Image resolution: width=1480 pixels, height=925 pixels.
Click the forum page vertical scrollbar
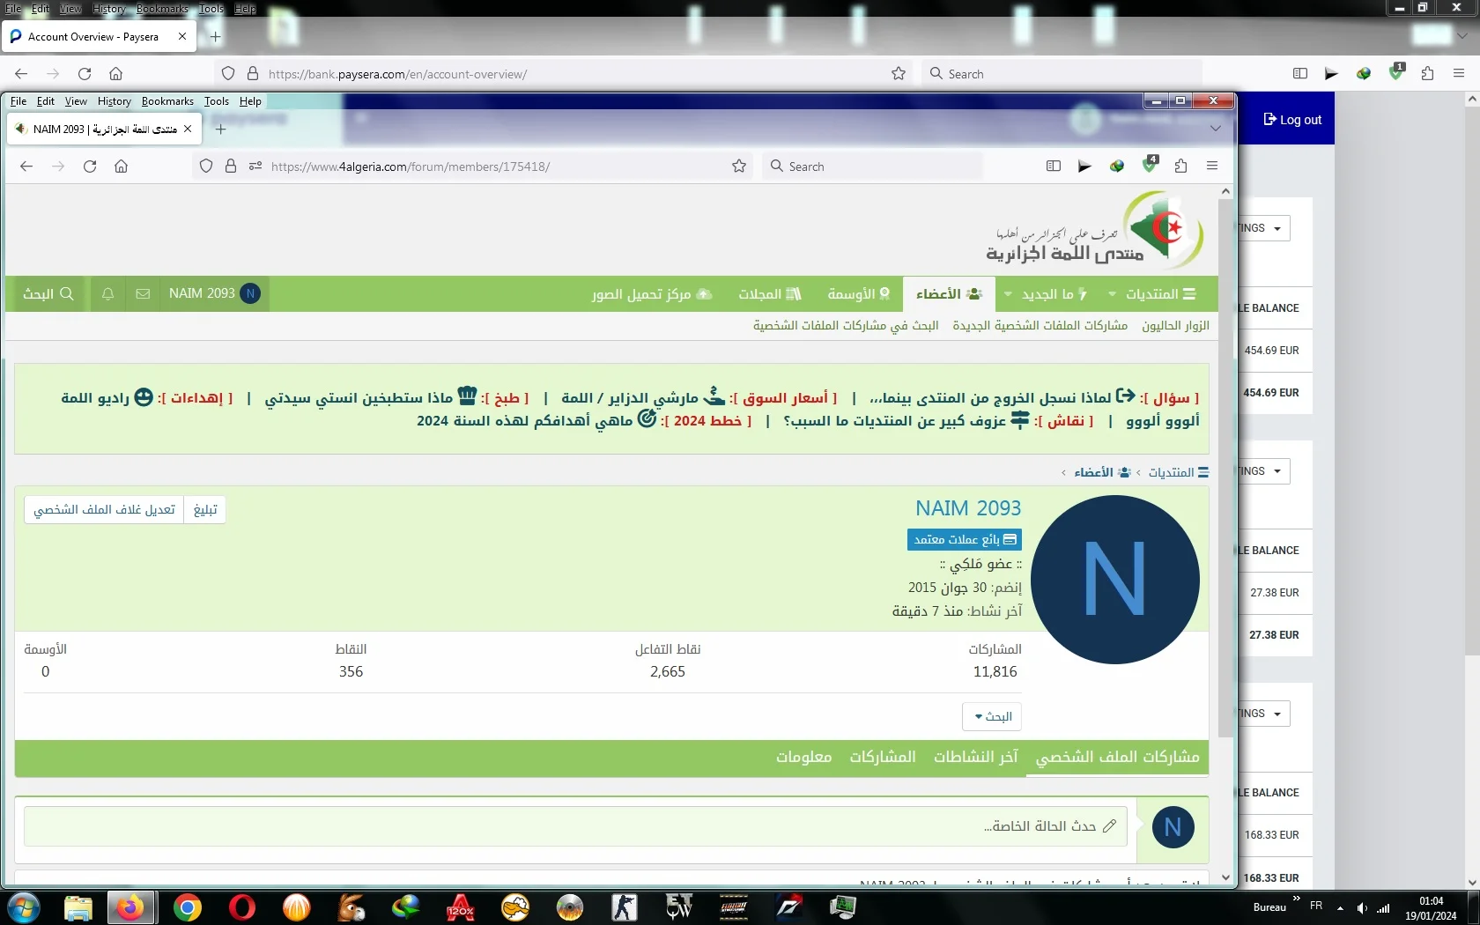[x=1225, y=467]
